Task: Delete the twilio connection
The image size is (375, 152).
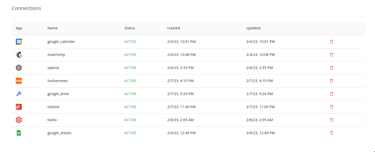Action: [x=332, y=120]
